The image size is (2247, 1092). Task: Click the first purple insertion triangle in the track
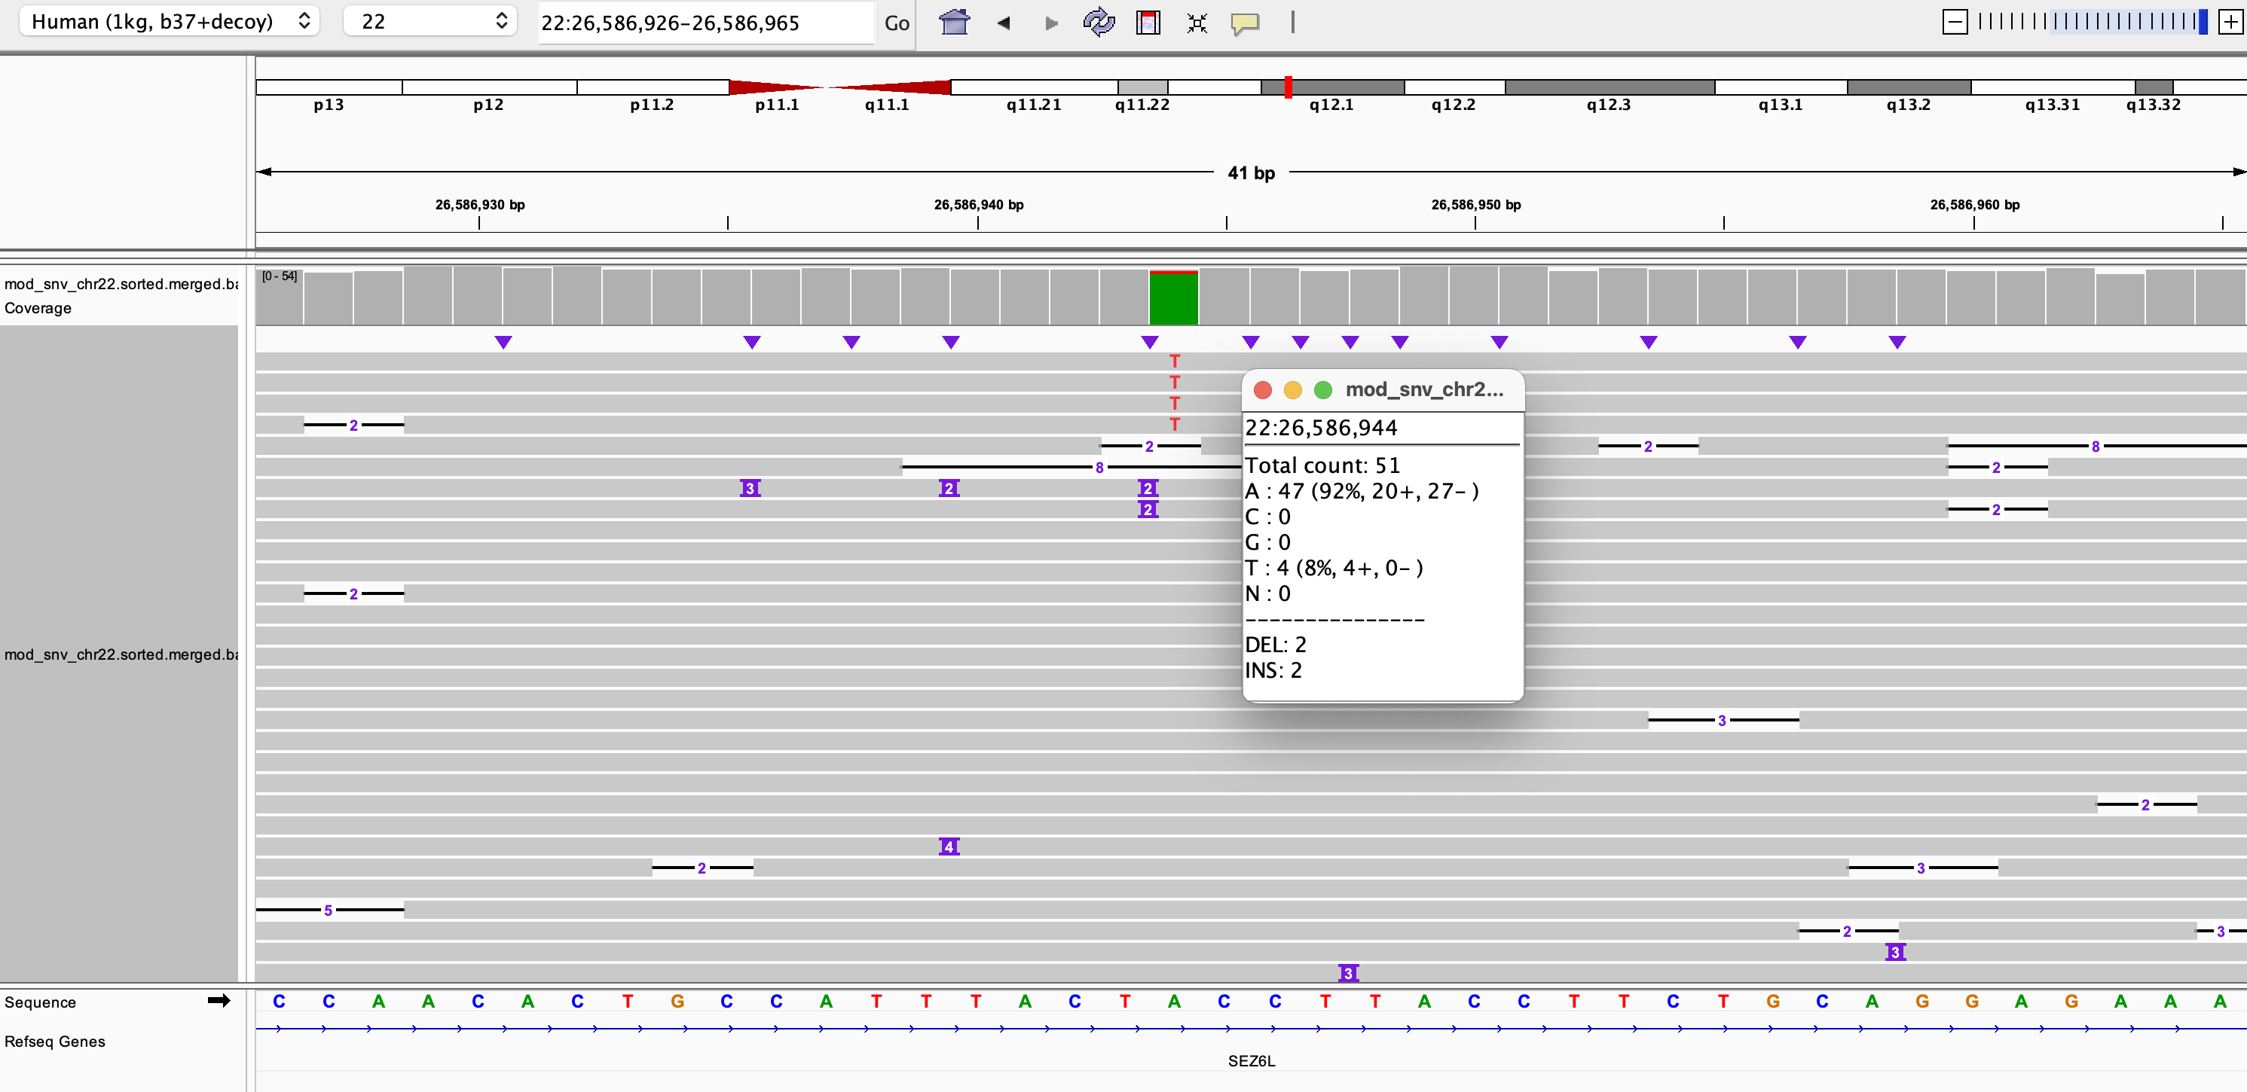click(503, 343)
